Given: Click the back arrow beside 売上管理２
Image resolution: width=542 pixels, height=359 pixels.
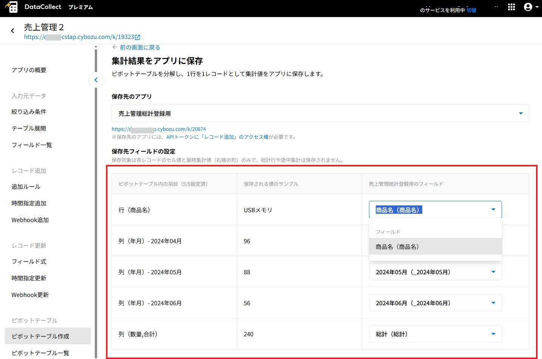Looking at the screenshot, I should tap(12, 31).
